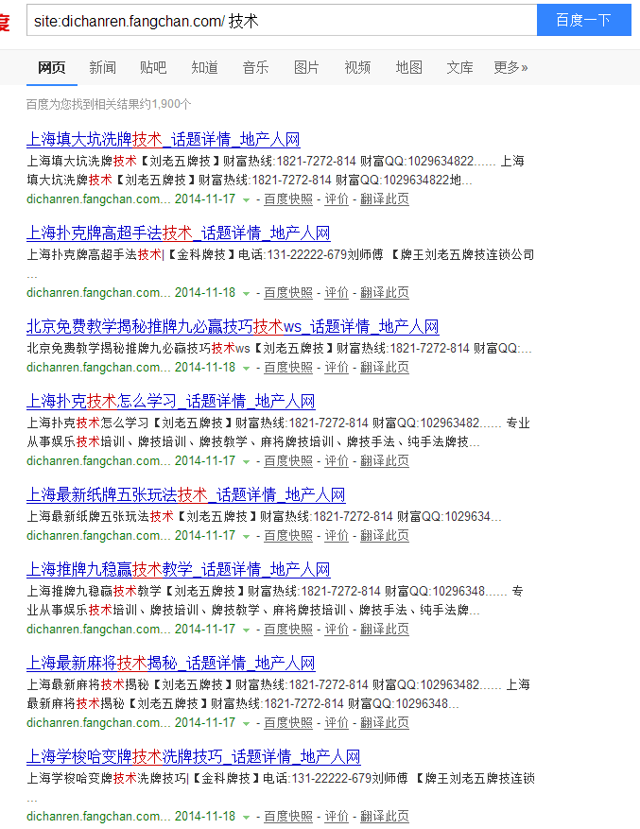Click 评价 under 上海填大坑洗牌技术 result
This screenshot has height=829, width=640.
point(337,199)
